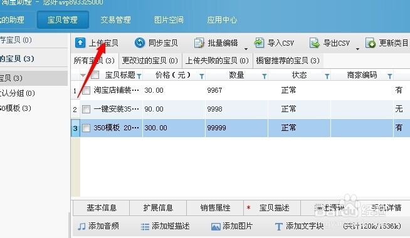Click the 上传宝贝 button label
Image resolution: width=410 pixels, height=238 pixels.
click(103, 43)
